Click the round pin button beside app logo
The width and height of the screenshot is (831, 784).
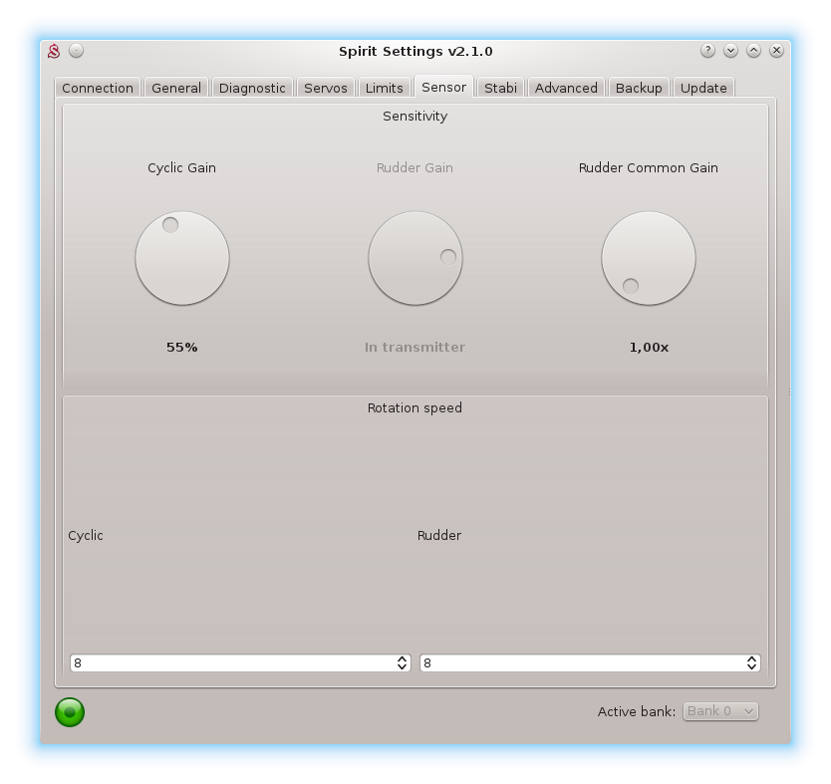point(77,51)
